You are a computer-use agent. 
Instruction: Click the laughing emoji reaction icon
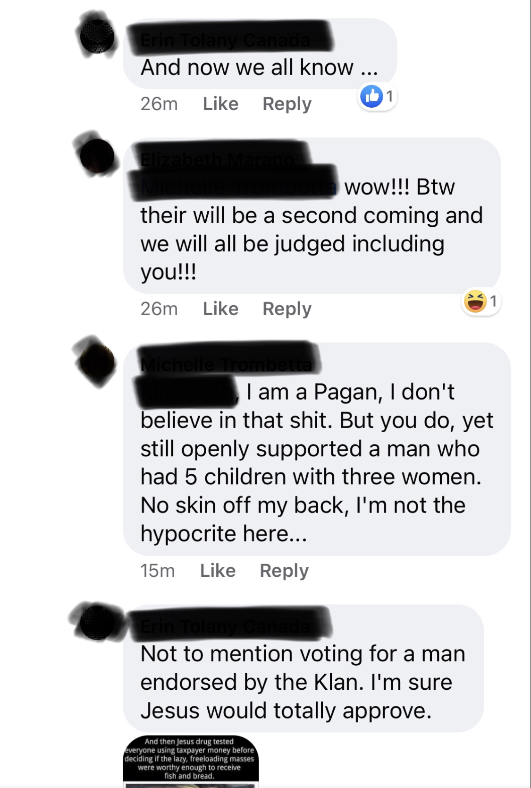click(x=475, y=301)
